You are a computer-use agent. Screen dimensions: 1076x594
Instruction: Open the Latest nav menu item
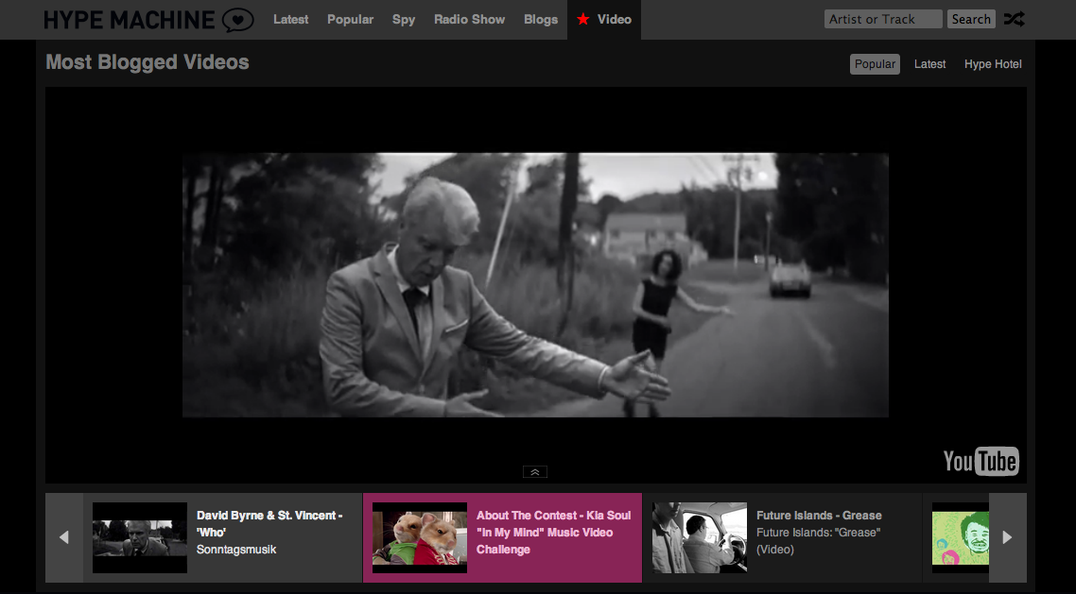point(291,19)
